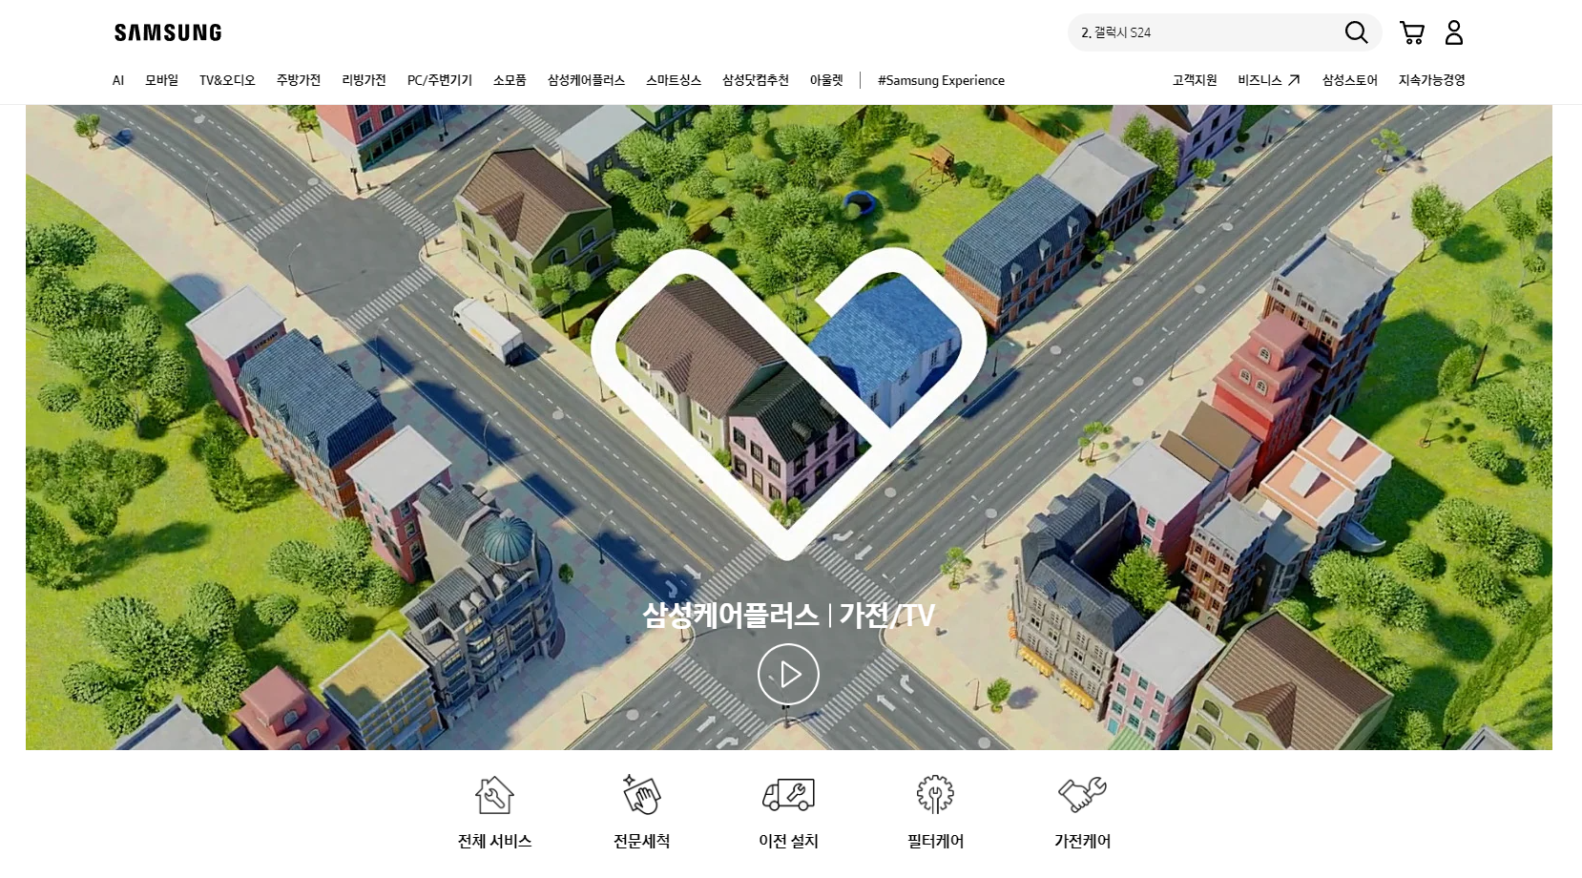
Task: Select the 가전케어 label
Action: pyautogui.click(x=1082, y=841)
